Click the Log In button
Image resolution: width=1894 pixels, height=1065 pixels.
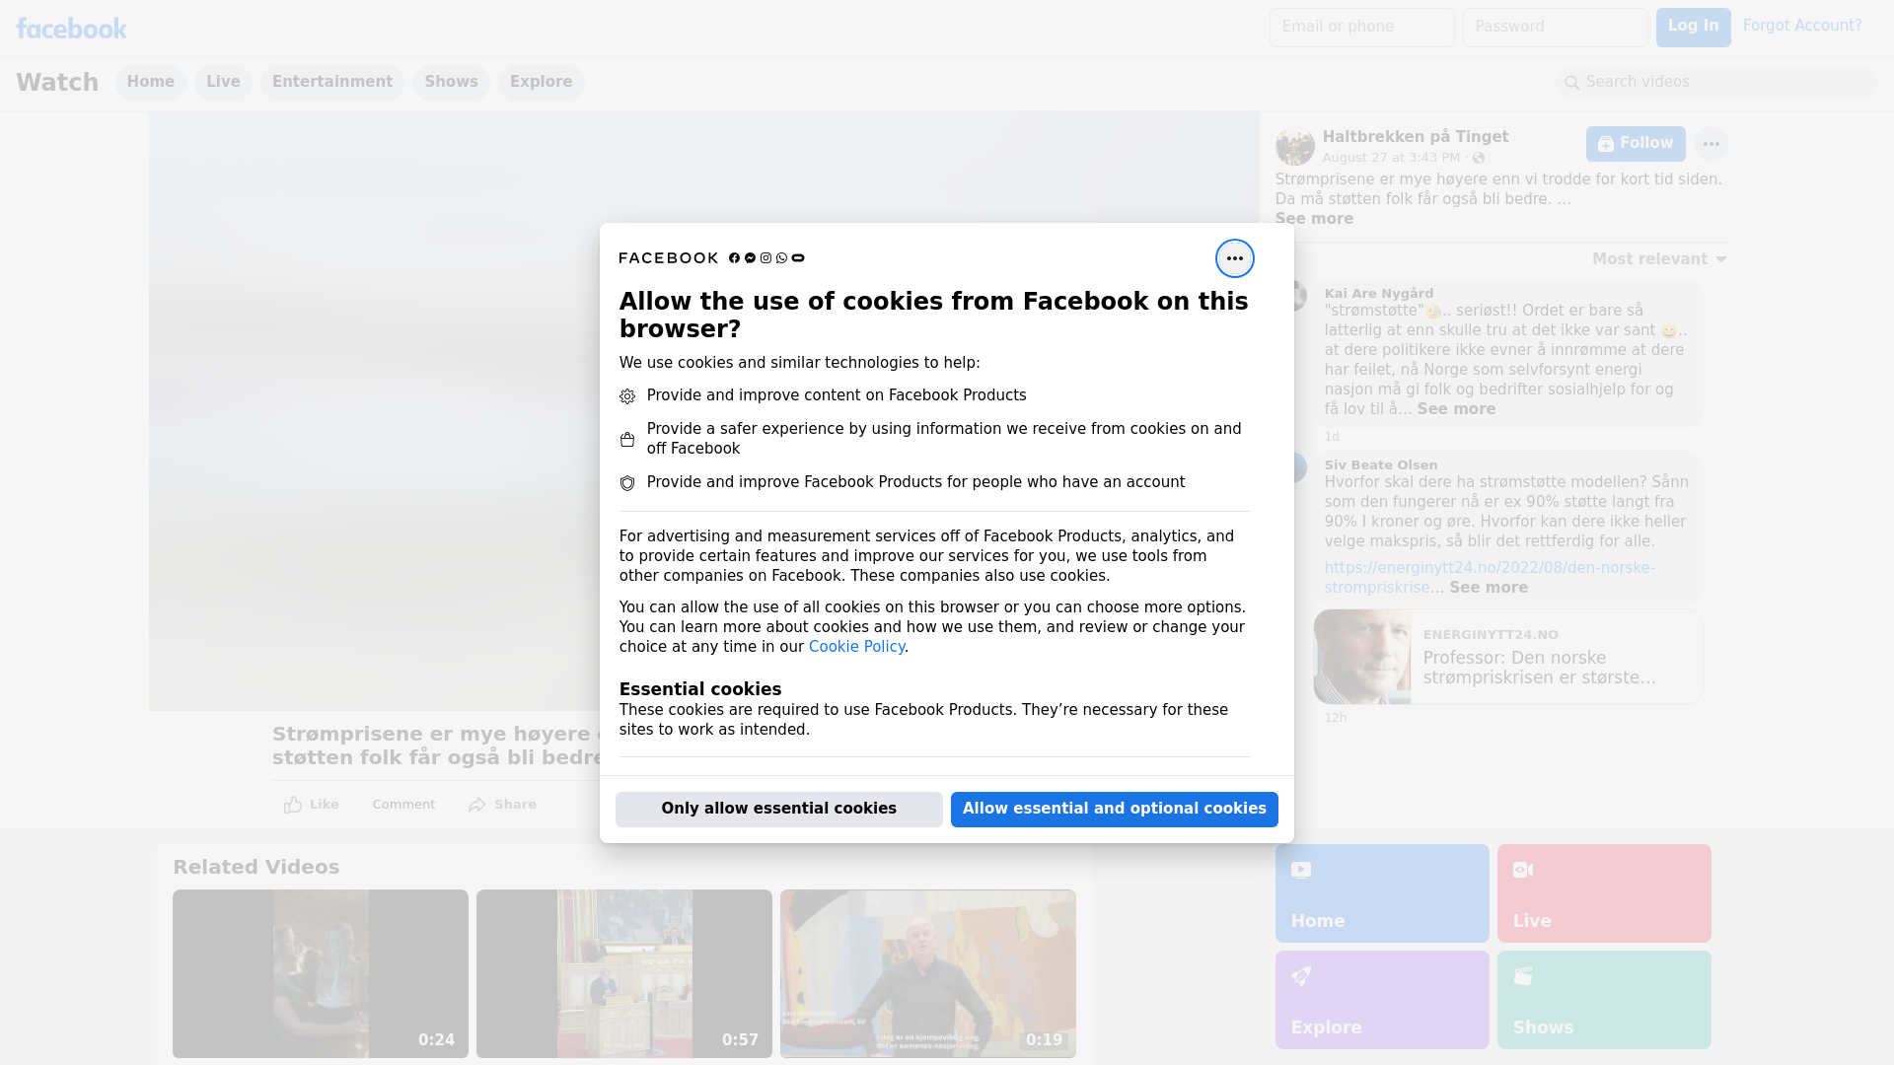(x=1693, y=28)
